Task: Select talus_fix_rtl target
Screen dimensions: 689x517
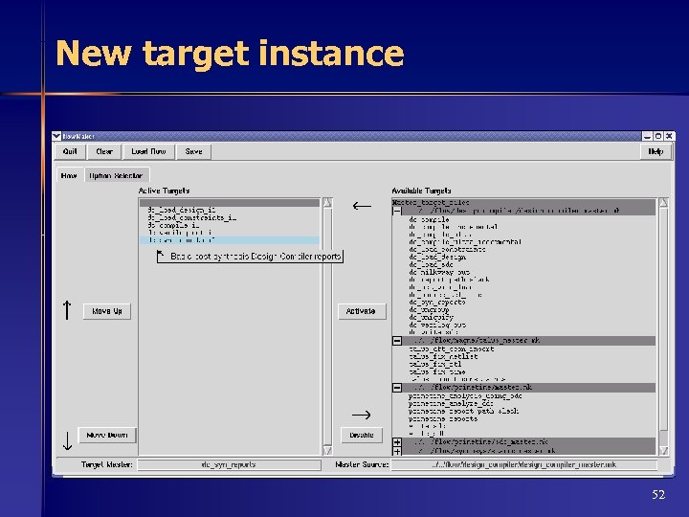Action: 435,364
